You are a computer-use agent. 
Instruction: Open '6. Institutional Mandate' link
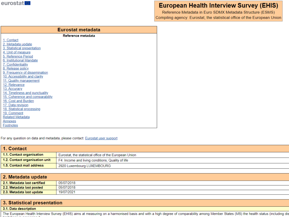[x=20, y=60]
